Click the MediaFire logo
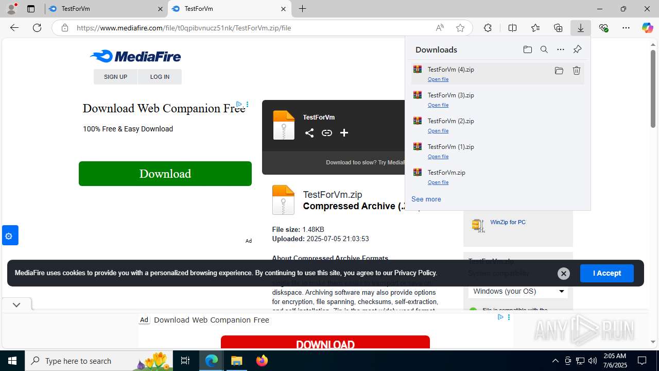659x371 pixels. click(x=135, y=56)
